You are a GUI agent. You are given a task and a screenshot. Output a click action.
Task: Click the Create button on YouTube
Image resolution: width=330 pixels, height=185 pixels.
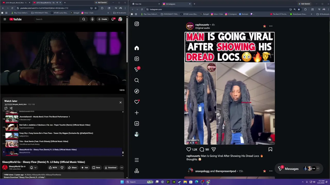click(x=102, y=19)
